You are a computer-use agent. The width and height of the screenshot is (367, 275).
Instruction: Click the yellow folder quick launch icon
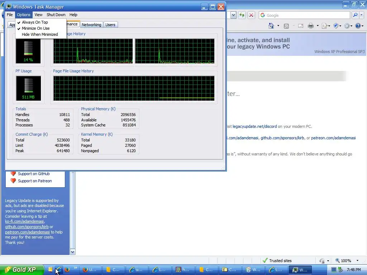50,270
